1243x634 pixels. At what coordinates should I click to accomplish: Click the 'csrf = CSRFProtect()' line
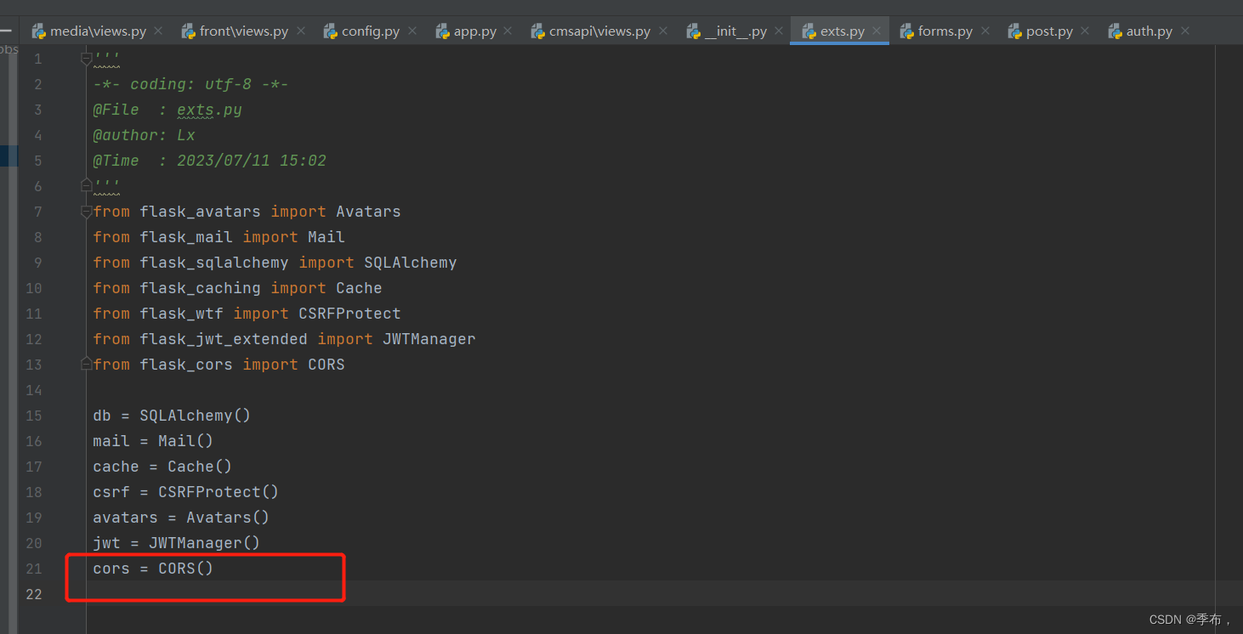(x=186, y=492)
